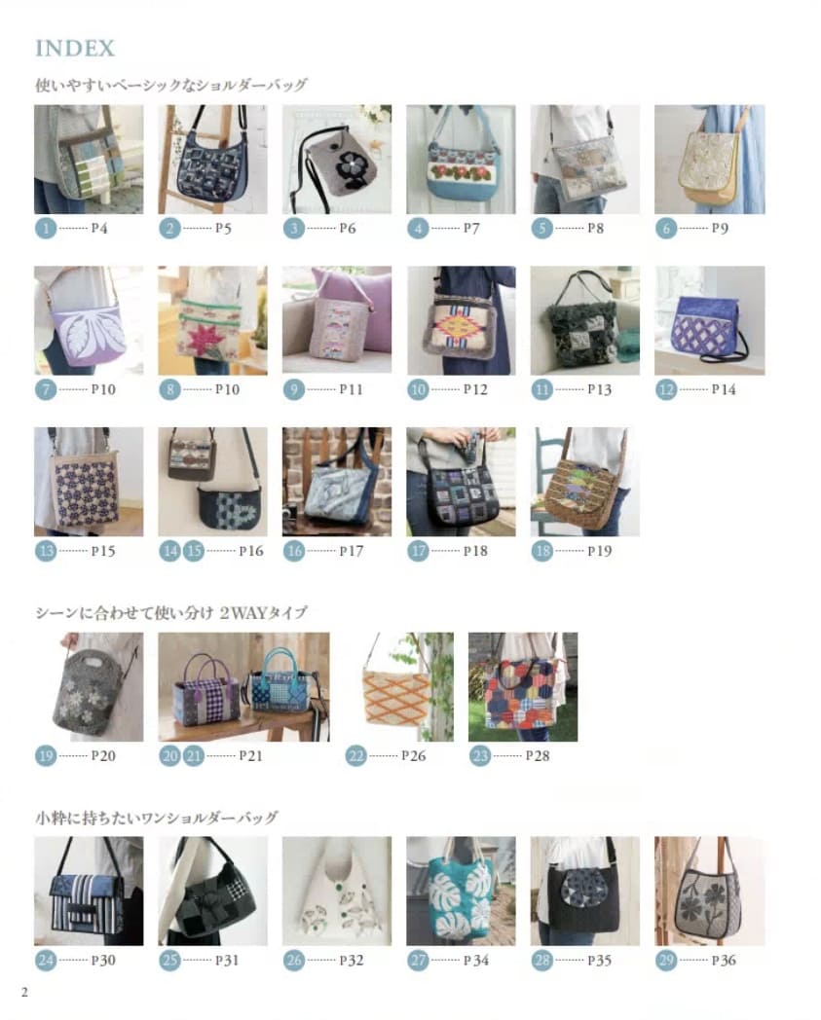Open the purple leaf bag thumbnail number 7

(89, 320)
